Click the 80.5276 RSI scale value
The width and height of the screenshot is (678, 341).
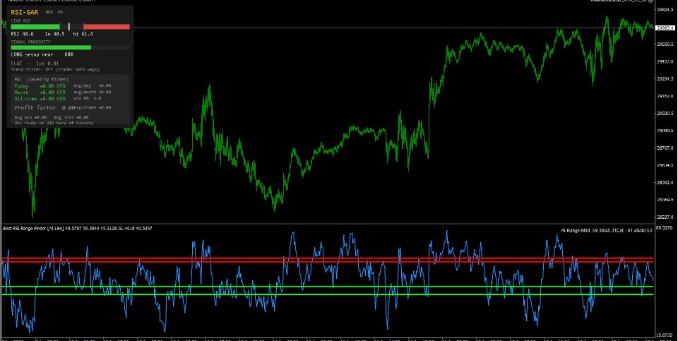[666, 227]
